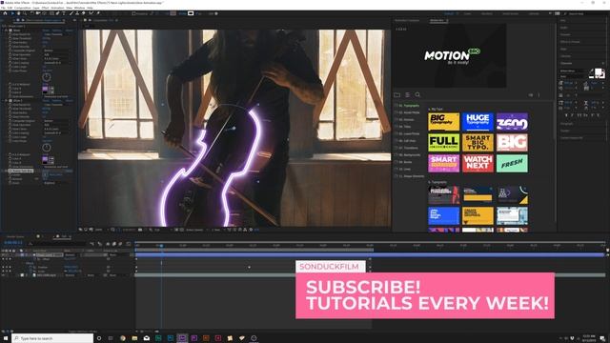Click the BIG Typography yellow preset thumbnail
610x343 pixels.
(x=443, y=122)
